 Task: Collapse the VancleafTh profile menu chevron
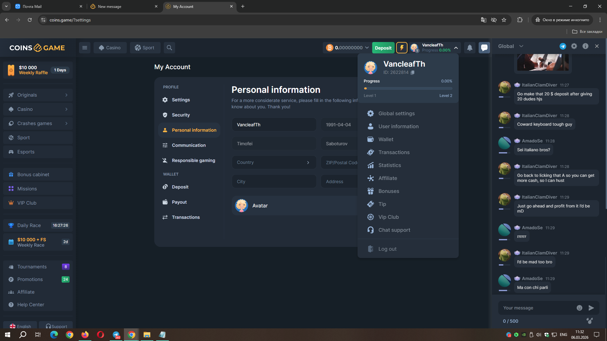coord(456,48)
